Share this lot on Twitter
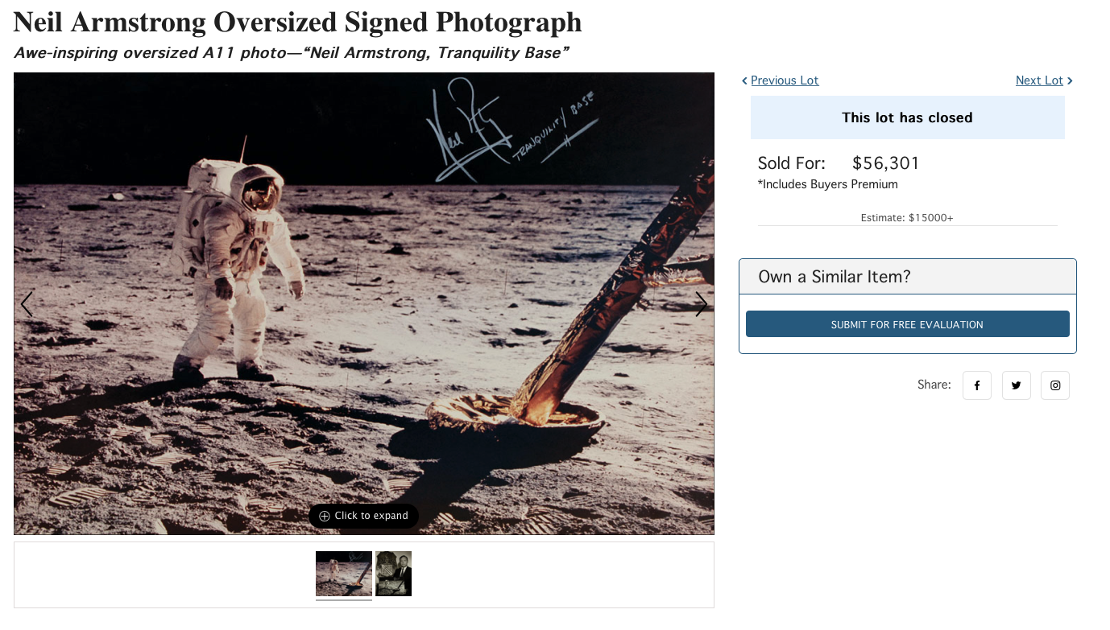The image size is (1110, 630). [1017, 385]
